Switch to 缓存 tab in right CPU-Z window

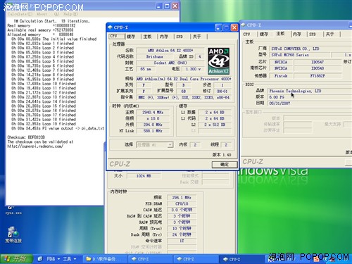click(x=264, y=34)
